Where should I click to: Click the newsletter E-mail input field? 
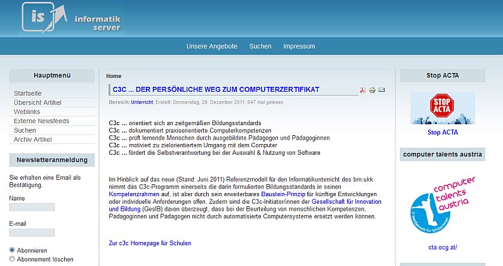32,232
